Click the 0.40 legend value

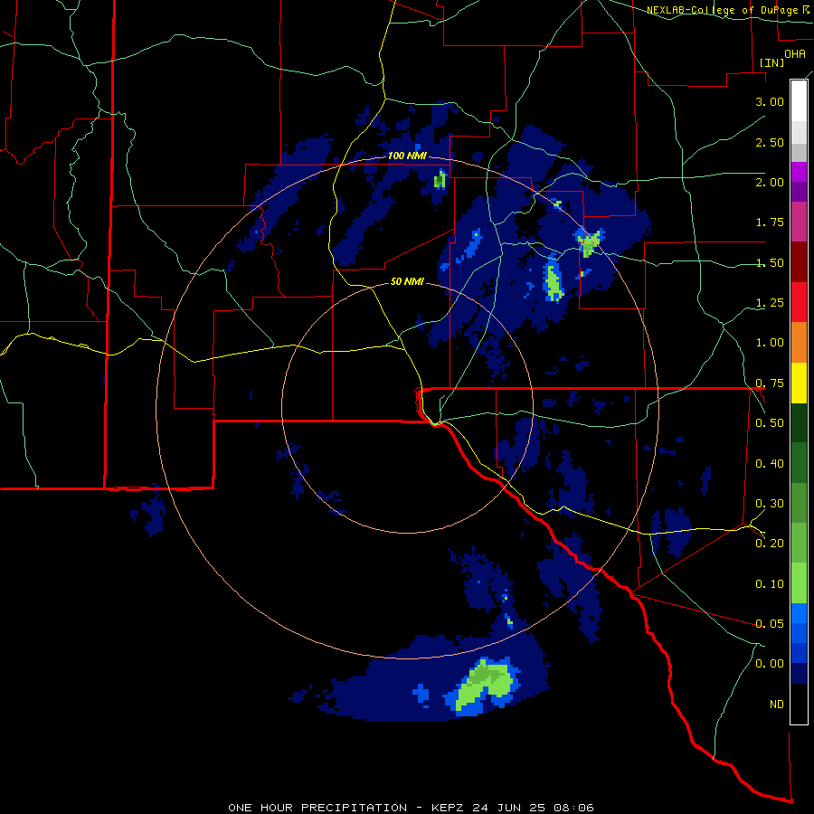[770, 464]
